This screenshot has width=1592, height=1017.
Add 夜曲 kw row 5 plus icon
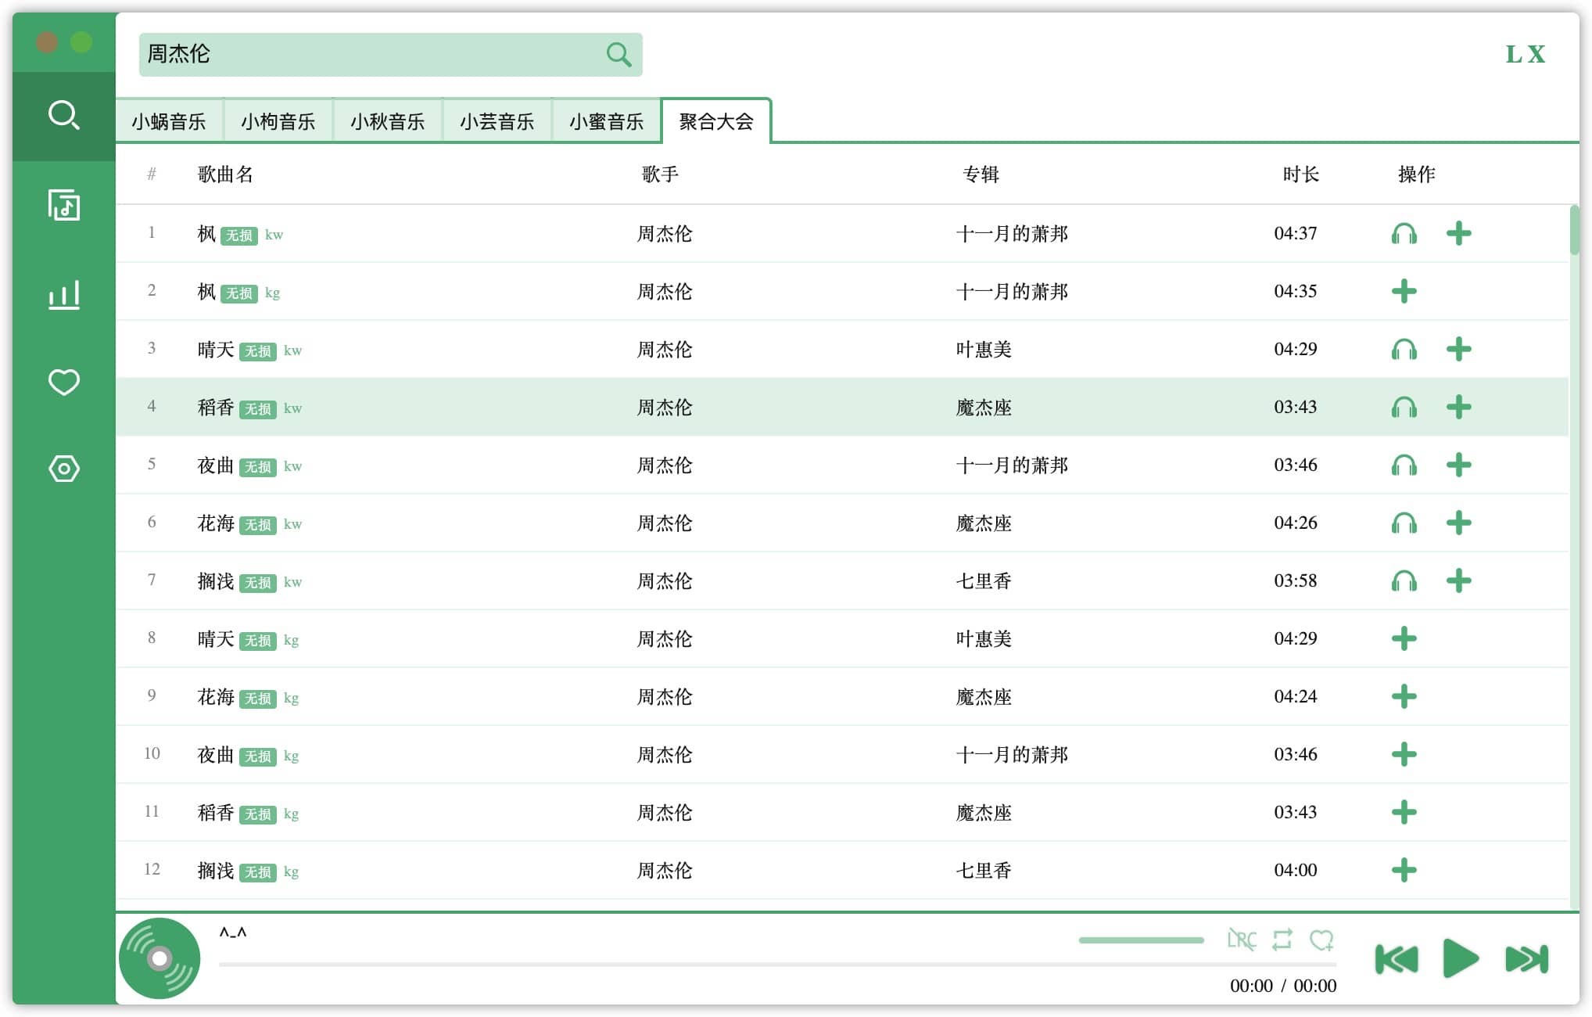click(1458, 465)
